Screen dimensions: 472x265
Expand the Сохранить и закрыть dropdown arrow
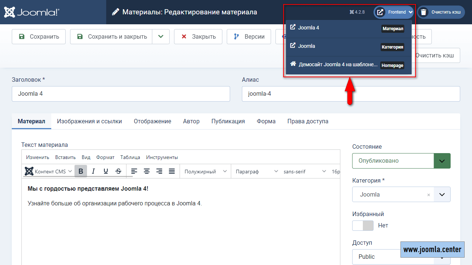point(161,36)
